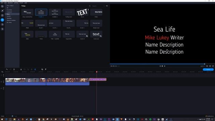Click the Undo arrow in timeline toolbar

(7, 70)
